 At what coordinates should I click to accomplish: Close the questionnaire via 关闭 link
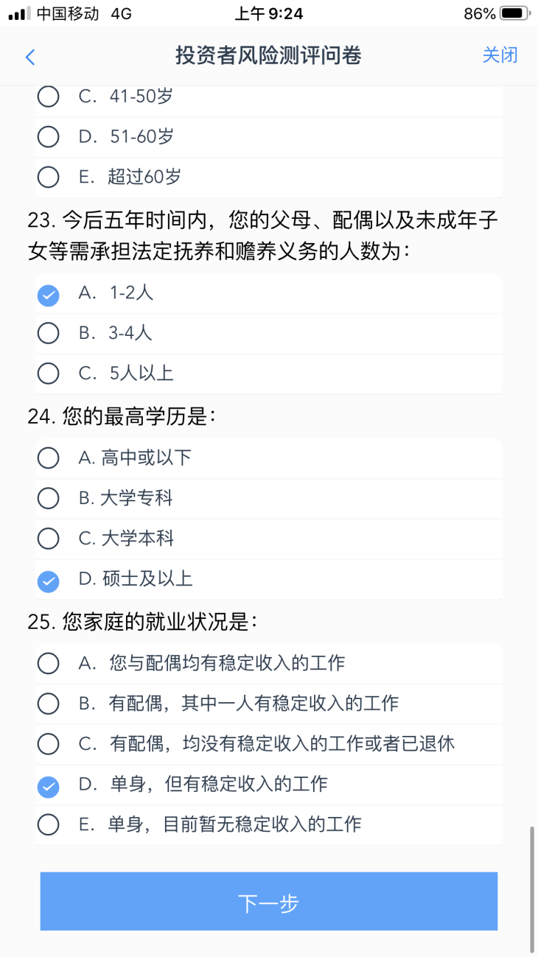coord(500,55)
